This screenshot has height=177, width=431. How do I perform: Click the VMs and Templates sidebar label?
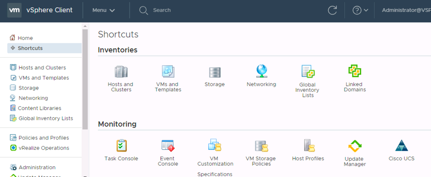tap(44, 78)
